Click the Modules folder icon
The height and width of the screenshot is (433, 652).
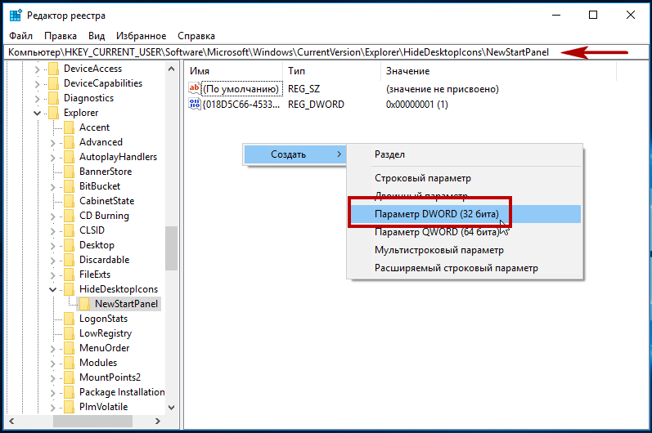[x=69, y=363]
